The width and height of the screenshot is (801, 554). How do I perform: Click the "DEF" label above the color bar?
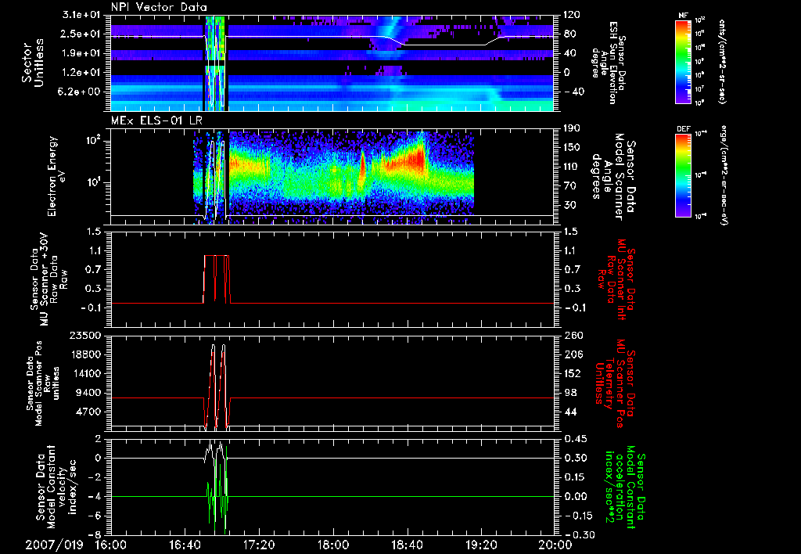point(683,129)
